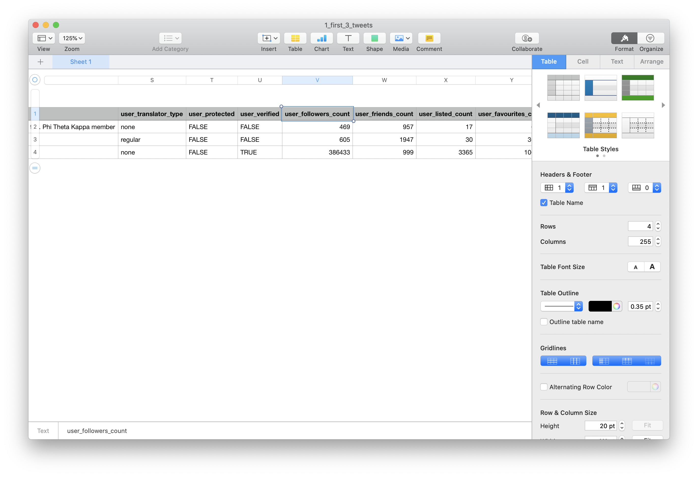Click the add-rows handle below table
This screenshot has width=698, height=477.
click(35, 168)
